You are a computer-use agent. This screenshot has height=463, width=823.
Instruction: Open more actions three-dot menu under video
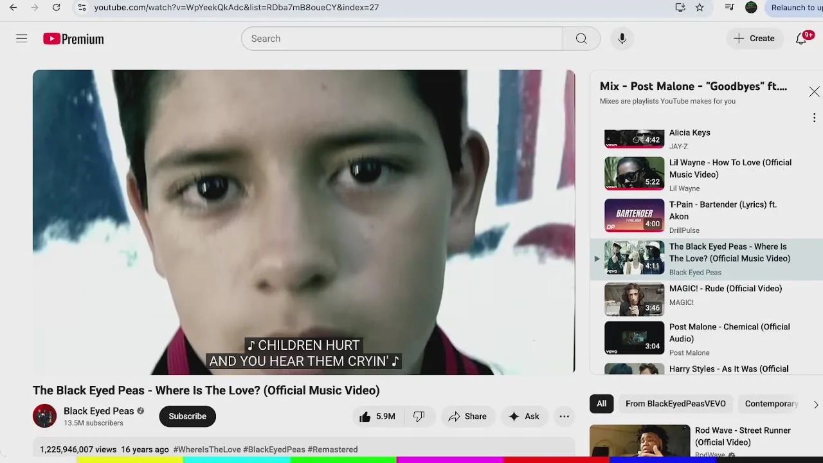[564, 416]
